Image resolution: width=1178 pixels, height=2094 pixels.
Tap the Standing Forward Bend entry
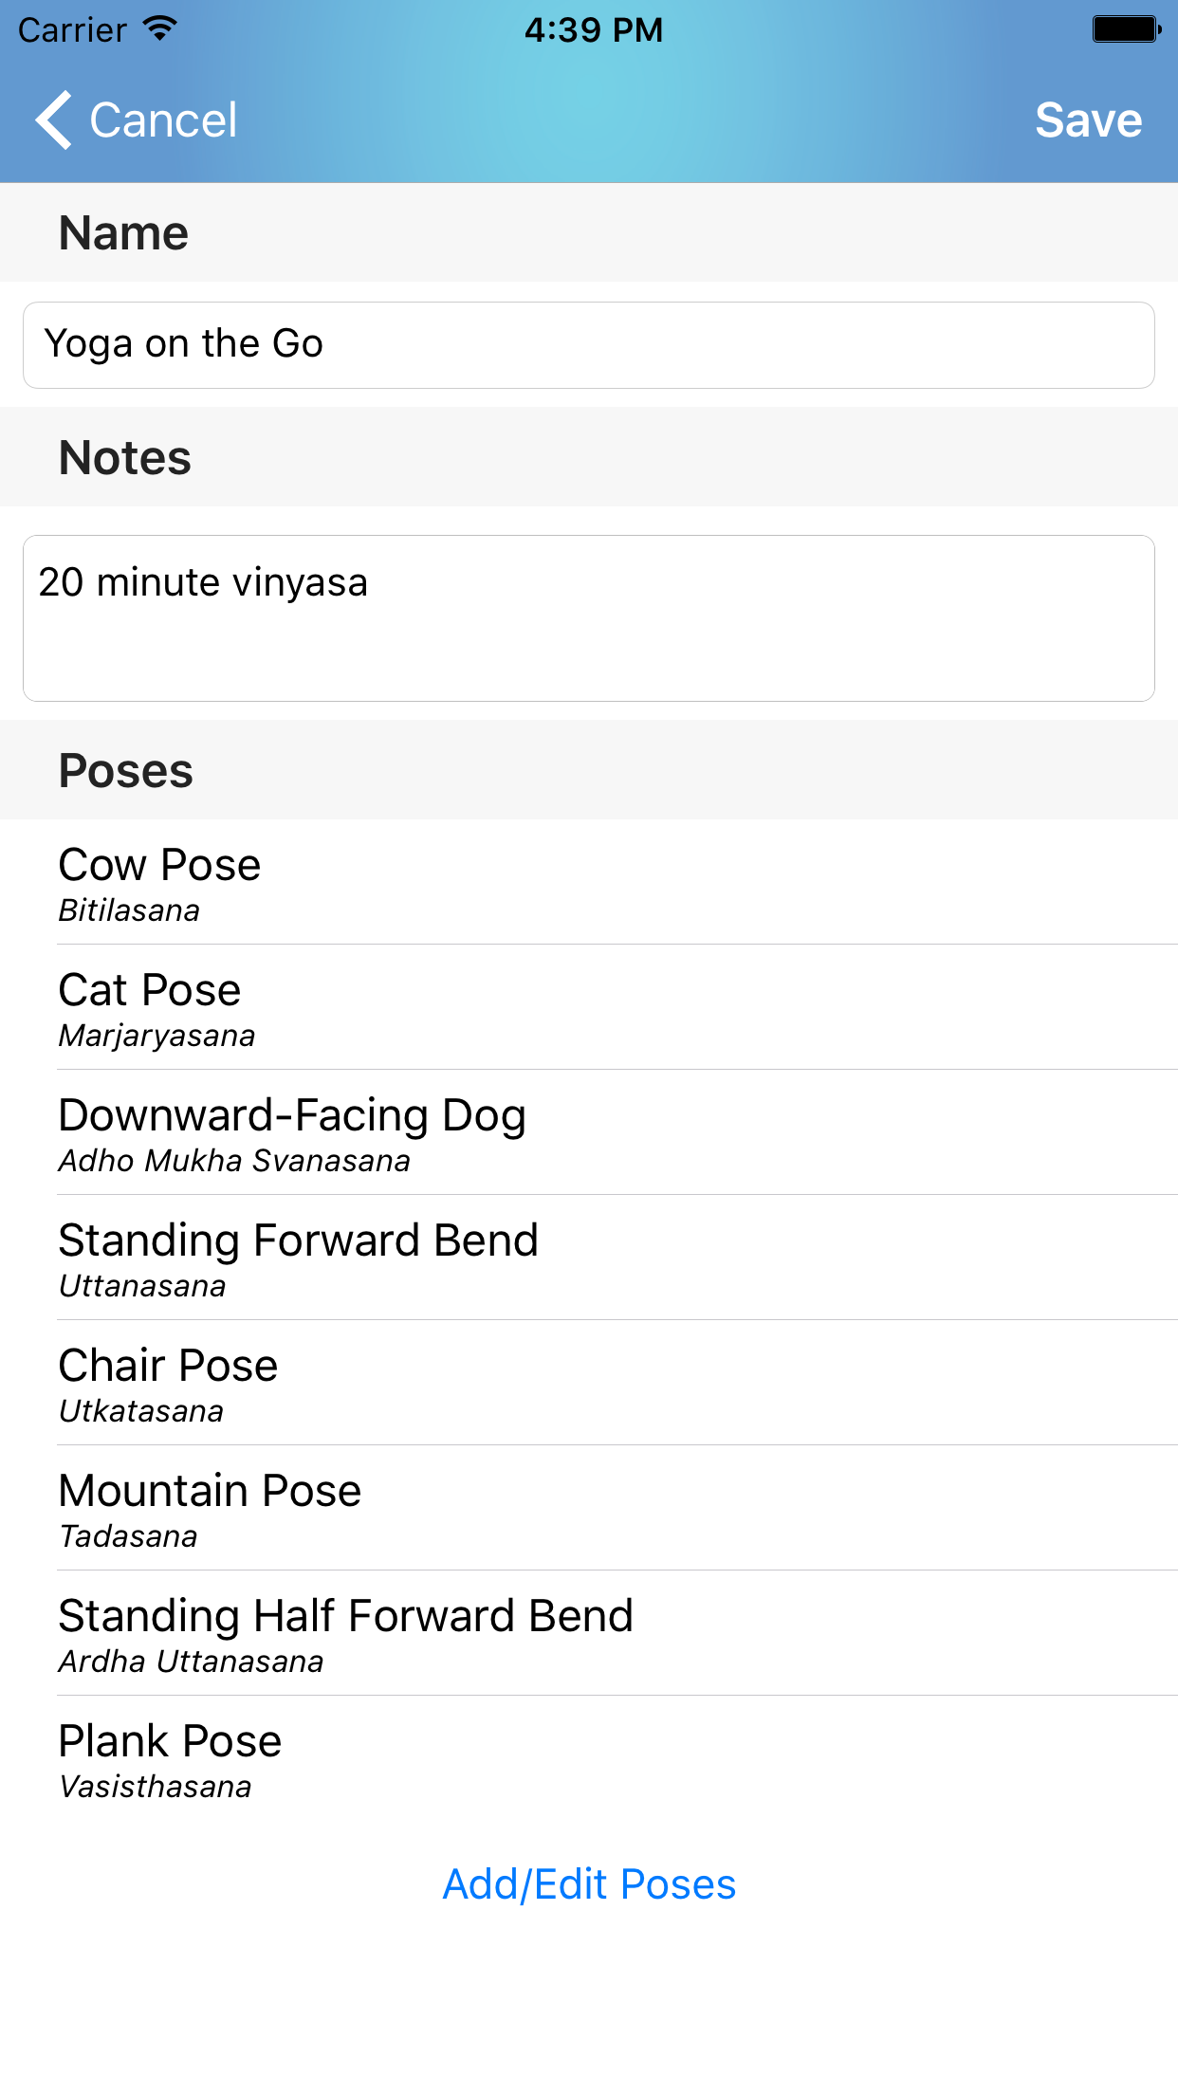pos(589,1258)
